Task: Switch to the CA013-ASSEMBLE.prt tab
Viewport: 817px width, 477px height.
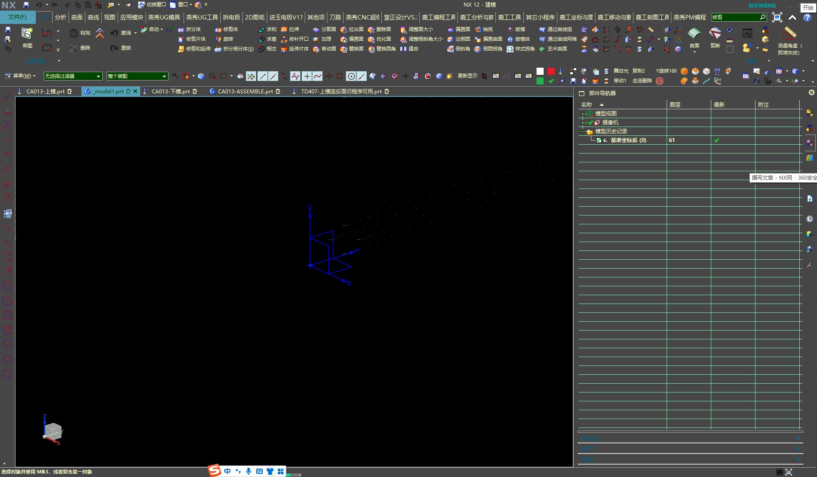Action: pos(245,91)
